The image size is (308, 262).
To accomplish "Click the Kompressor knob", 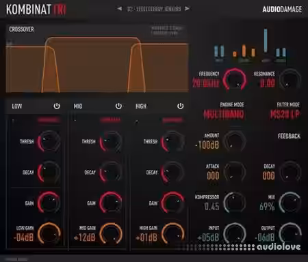I will point(235,203).
